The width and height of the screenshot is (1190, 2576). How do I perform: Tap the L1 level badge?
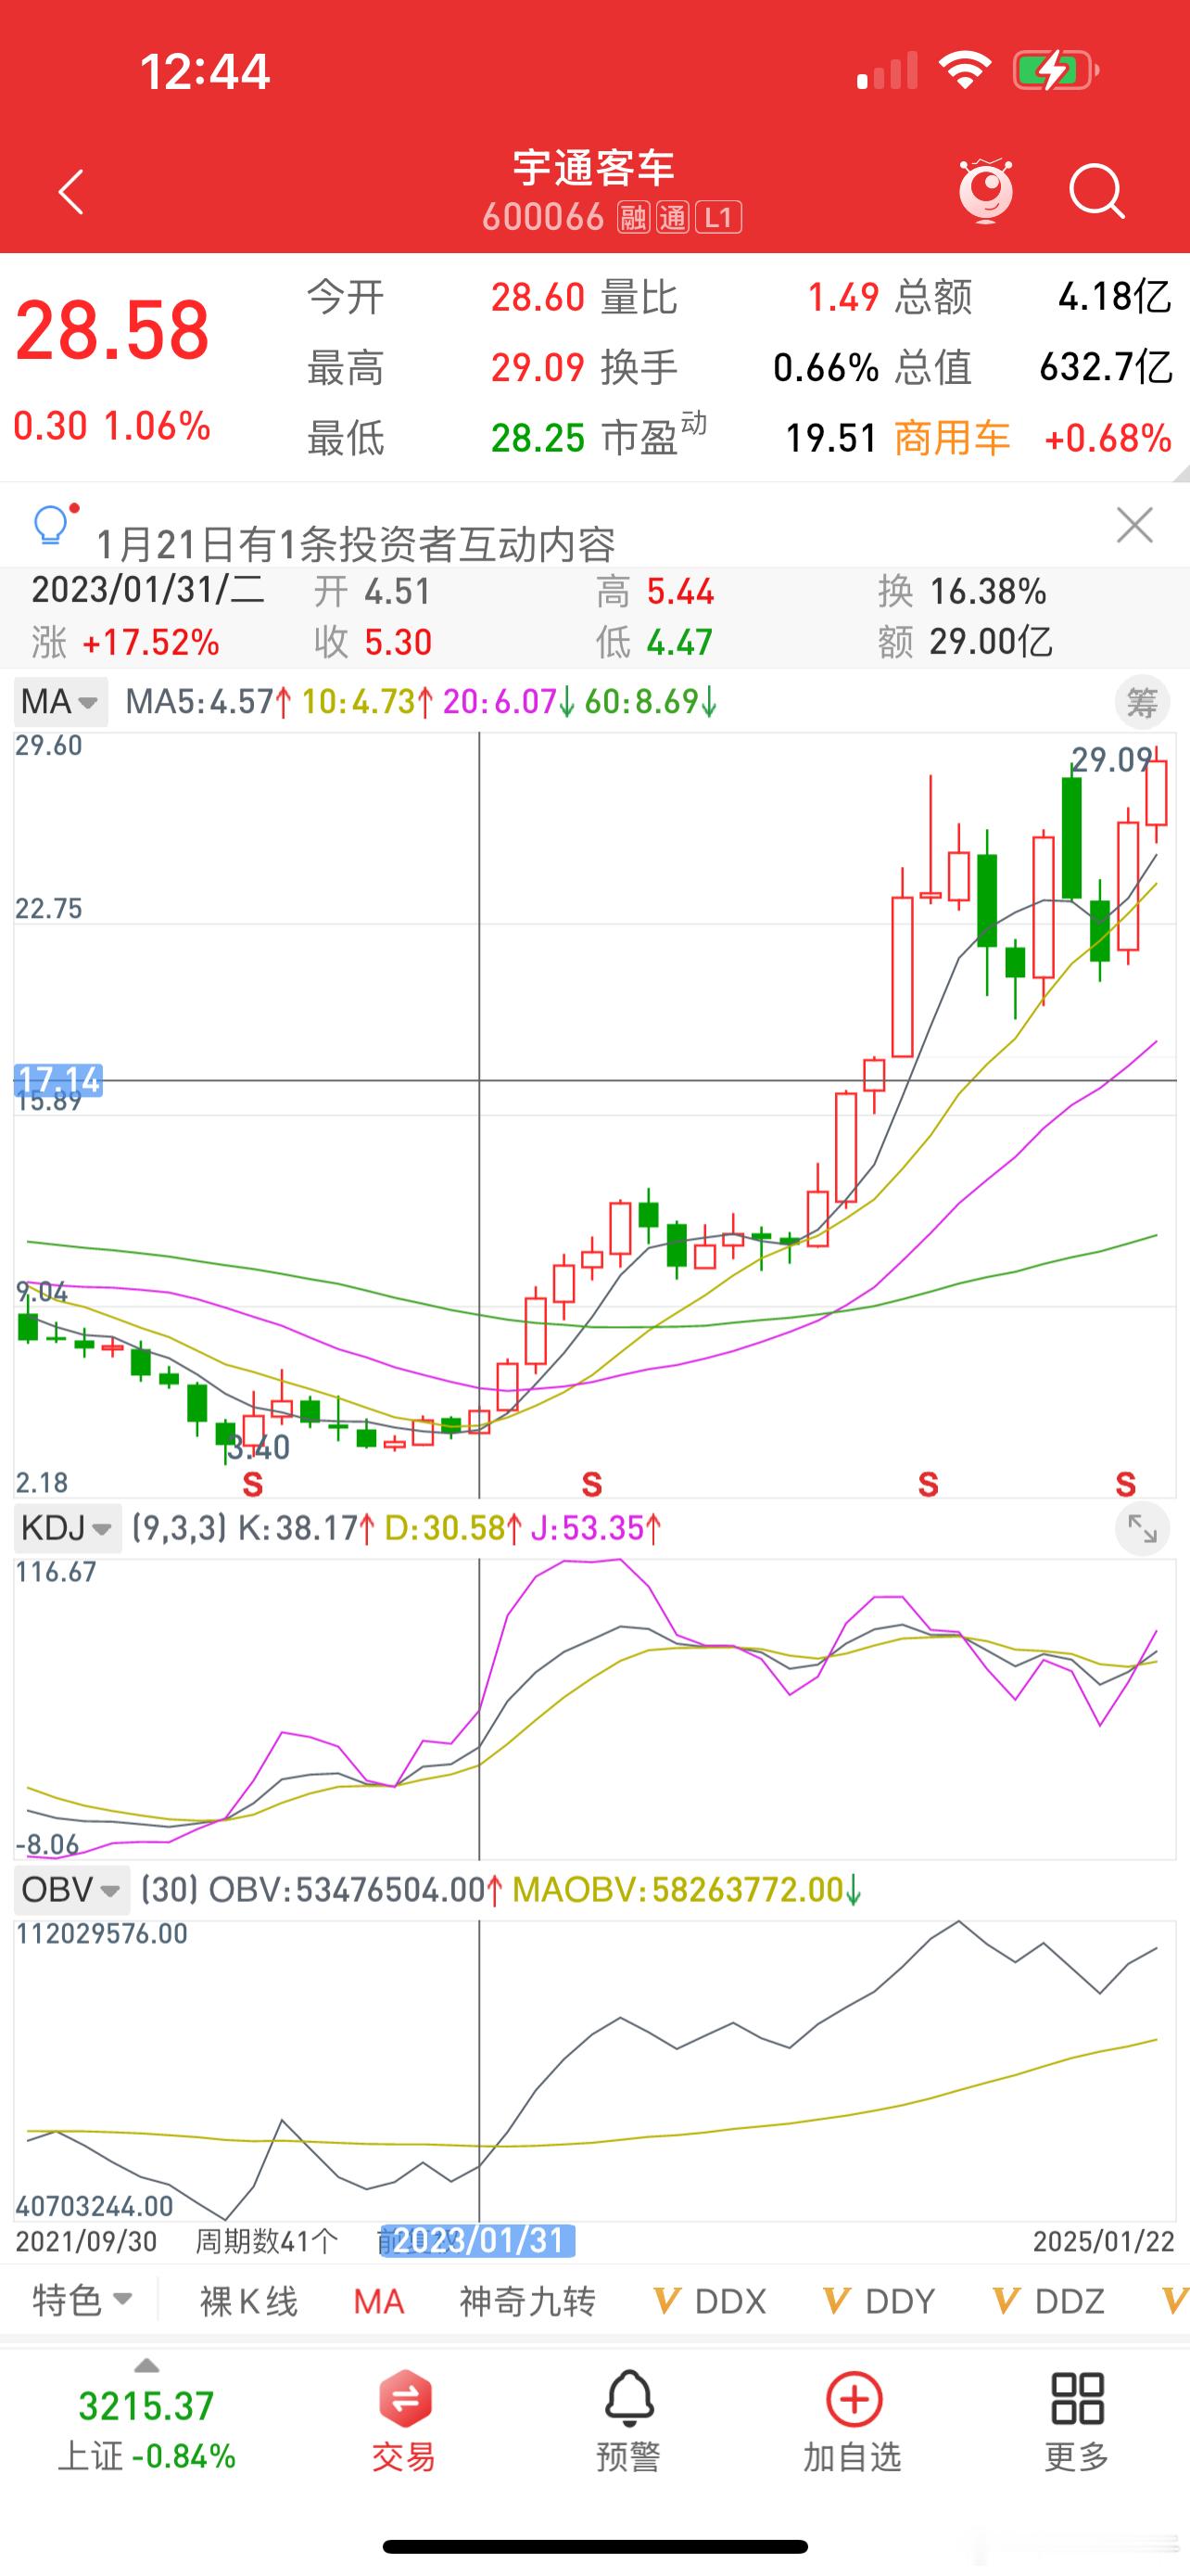[718, 217]
